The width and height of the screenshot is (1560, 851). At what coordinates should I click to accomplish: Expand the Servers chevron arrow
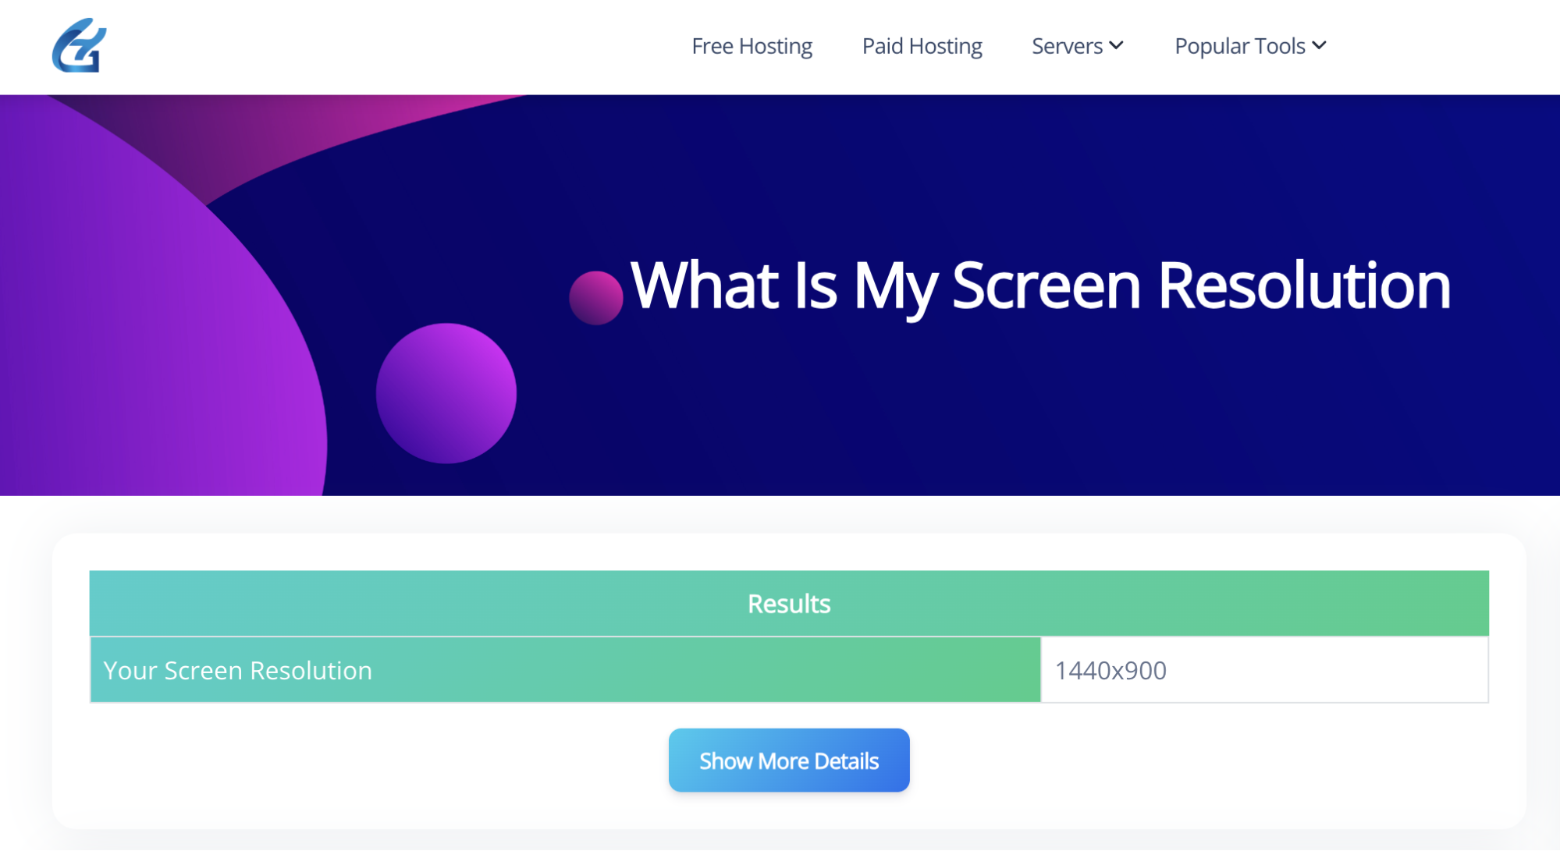pos(1117,45)
